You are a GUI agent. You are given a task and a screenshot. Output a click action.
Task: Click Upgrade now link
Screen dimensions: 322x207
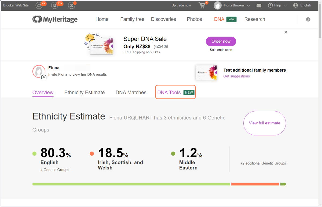(x=181, y=5)
